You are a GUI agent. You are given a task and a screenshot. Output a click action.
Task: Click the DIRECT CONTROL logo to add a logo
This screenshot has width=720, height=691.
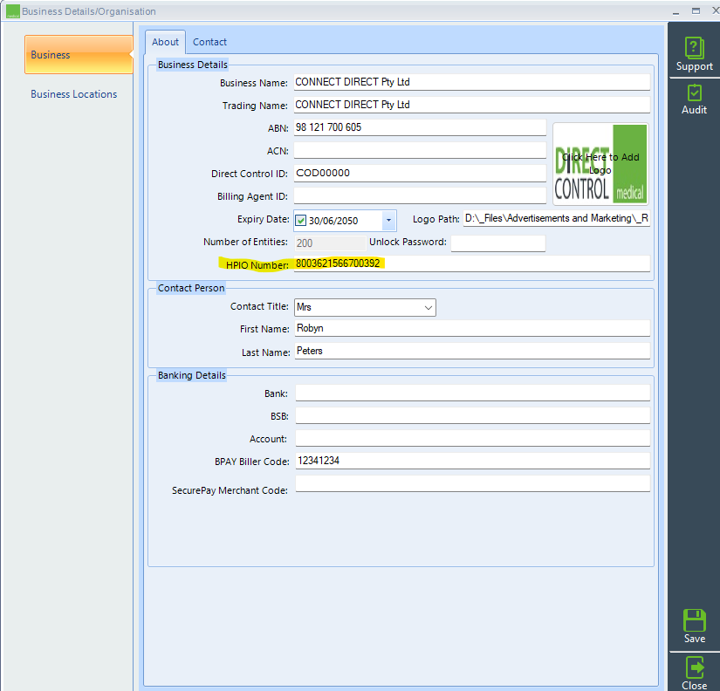pos(600,166)
